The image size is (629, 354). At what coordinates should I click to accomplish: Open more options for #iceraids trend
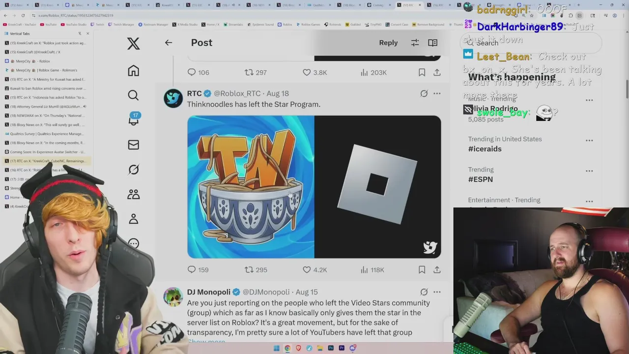pos(589,141)
